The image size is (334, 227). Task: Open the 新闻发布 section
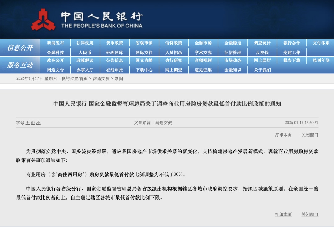pos(56,43)
